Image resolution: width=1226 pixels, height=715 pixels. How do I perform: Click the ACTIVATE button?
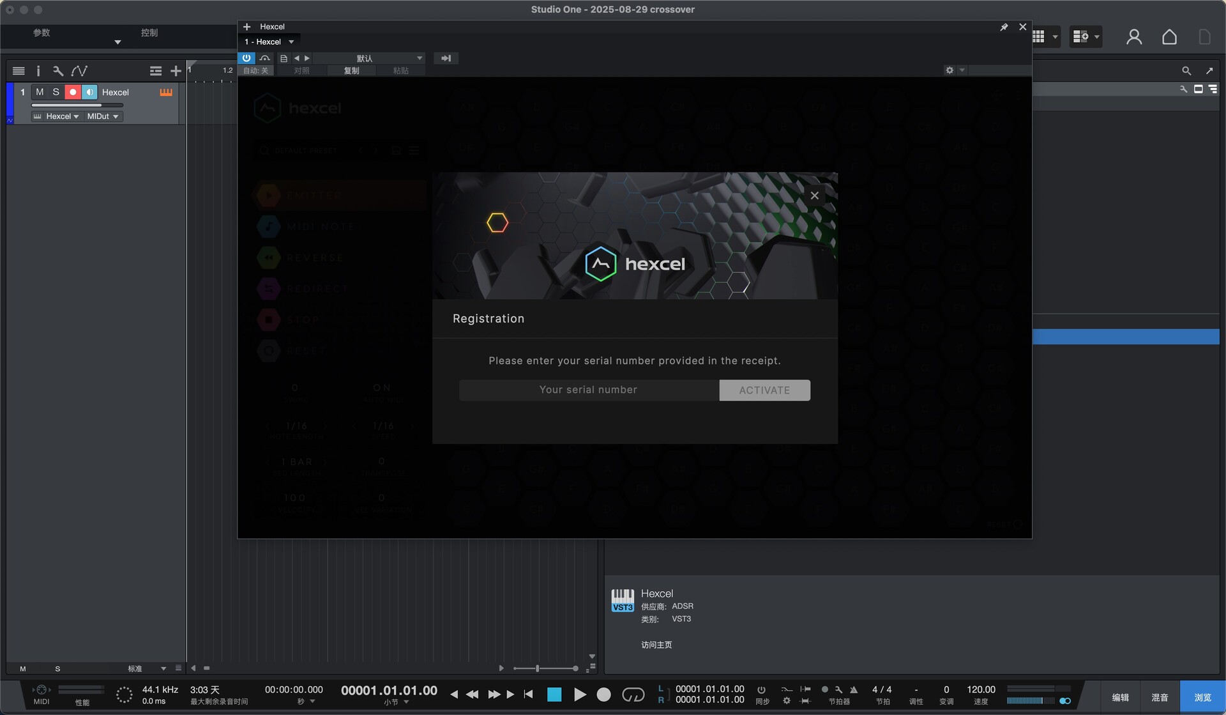(764, 390)
